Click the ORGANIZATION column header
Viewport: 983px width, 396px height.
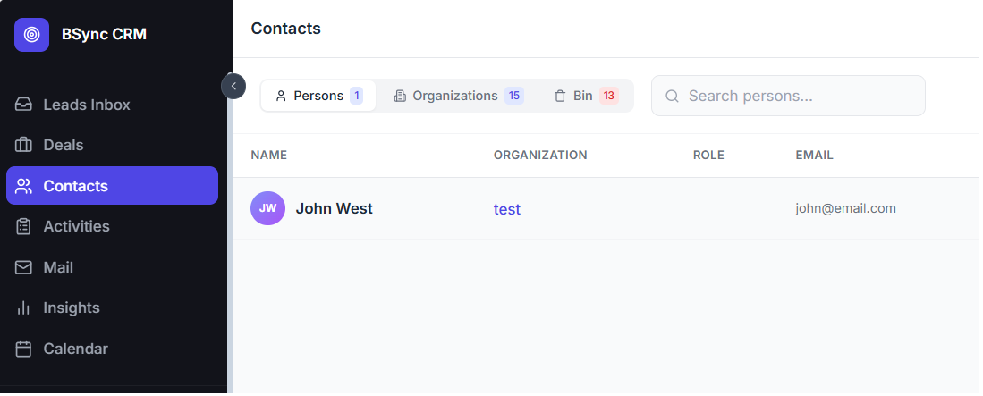[x=540, y=156]
